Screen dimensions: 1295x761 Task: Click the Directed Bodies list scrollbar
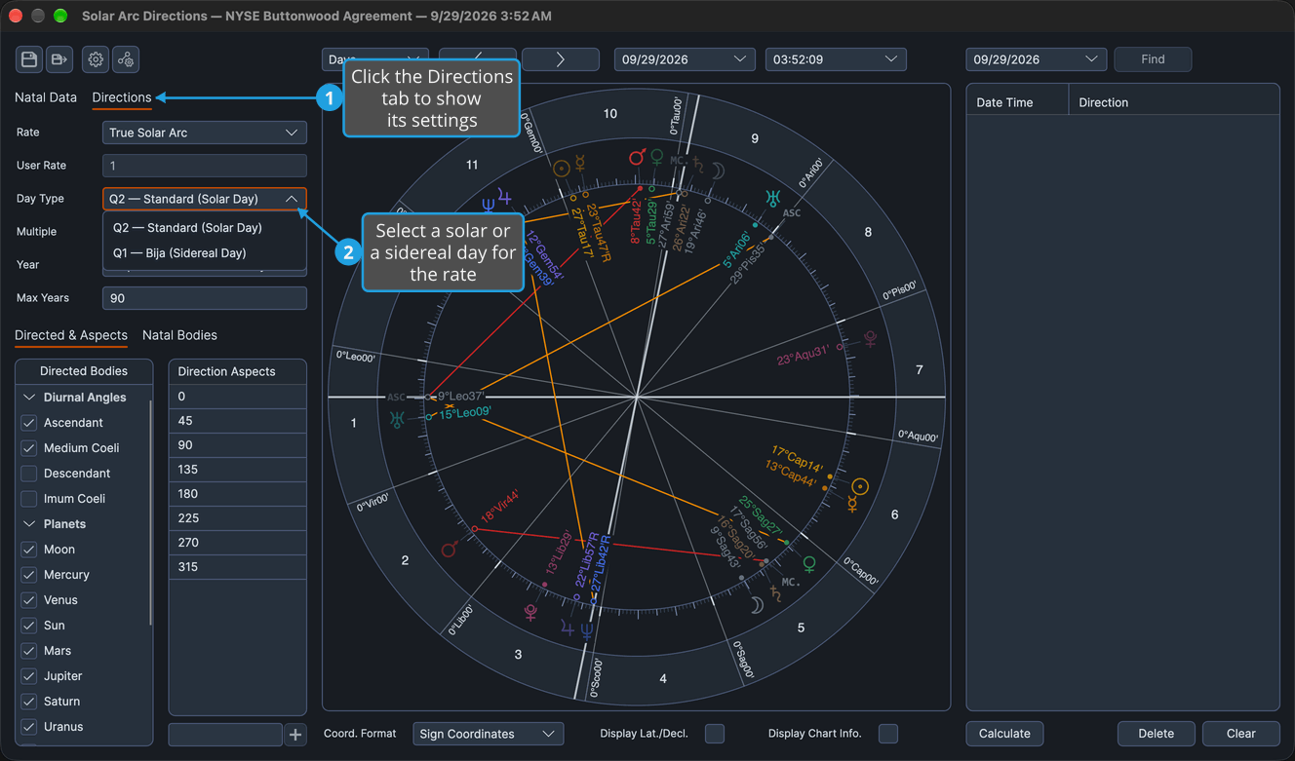[x=150, y=512]
